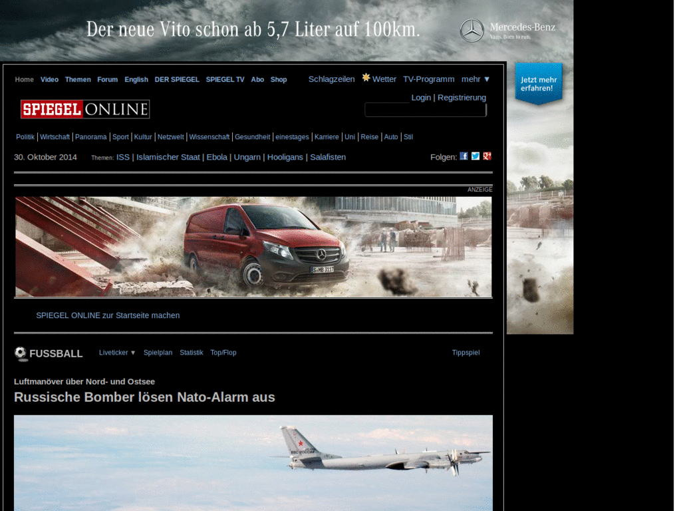The height and width of the screenshot is (511, 681).
Task: Open Schlagzeilen headlines
Action: [331, 79]
